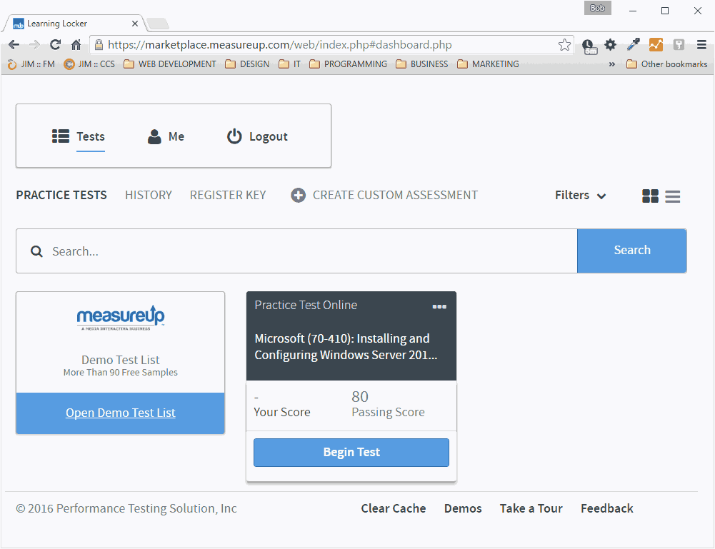715x549 pixels.
Task: Click the browser back arrow
Action: coord(14,45)
